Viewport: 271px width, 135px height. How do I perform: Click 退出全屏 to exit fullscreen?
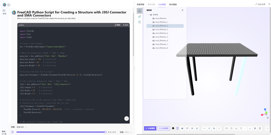[260, 5]
